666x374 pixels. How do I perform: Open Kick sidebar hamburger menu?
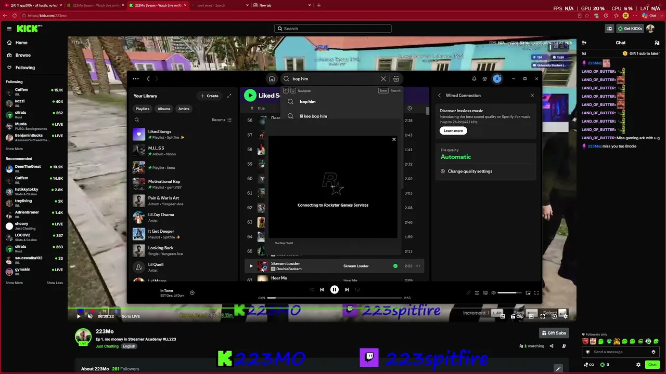[9, 29]
